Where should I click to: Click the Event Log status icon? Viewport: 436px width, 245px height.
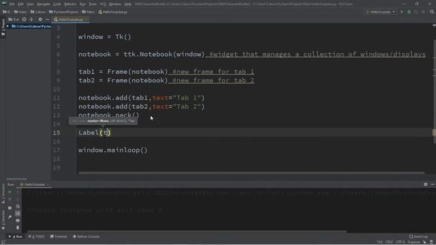tap(418, 236)
